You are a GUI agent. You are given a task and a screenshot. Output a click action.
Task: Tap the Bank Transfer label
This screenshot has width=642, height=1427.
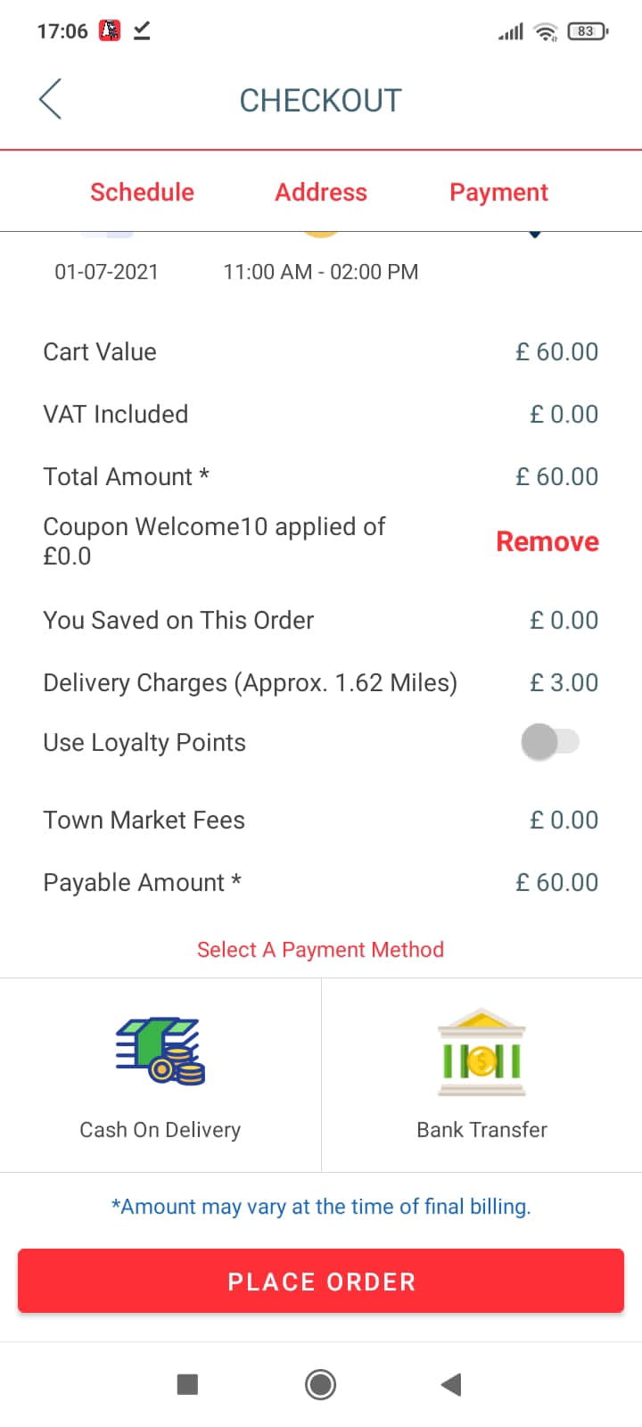point(481,1130)
